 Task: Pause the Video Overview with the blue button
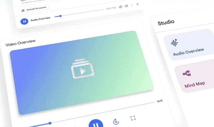(x=95, y=124)
